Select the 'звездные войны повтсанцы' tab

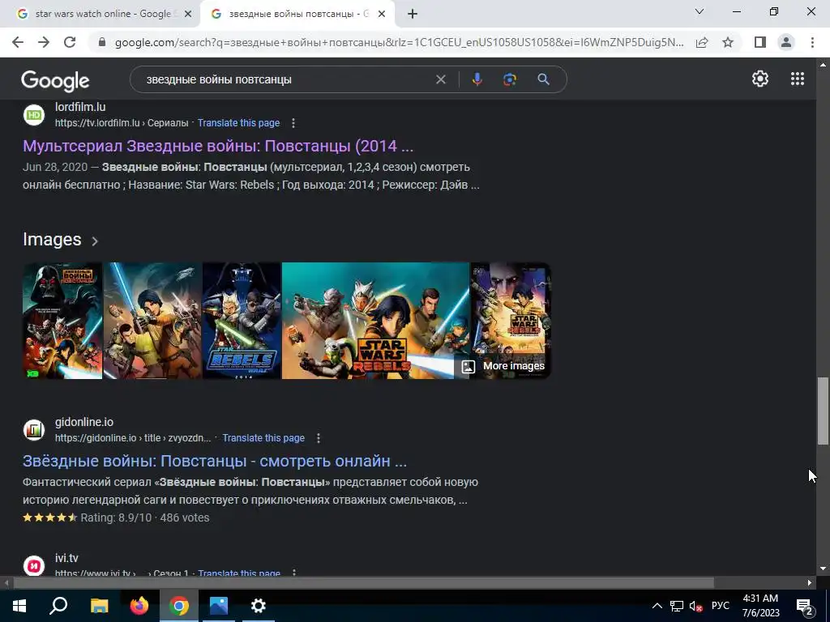pyautogui.click(x=299, y=14)
